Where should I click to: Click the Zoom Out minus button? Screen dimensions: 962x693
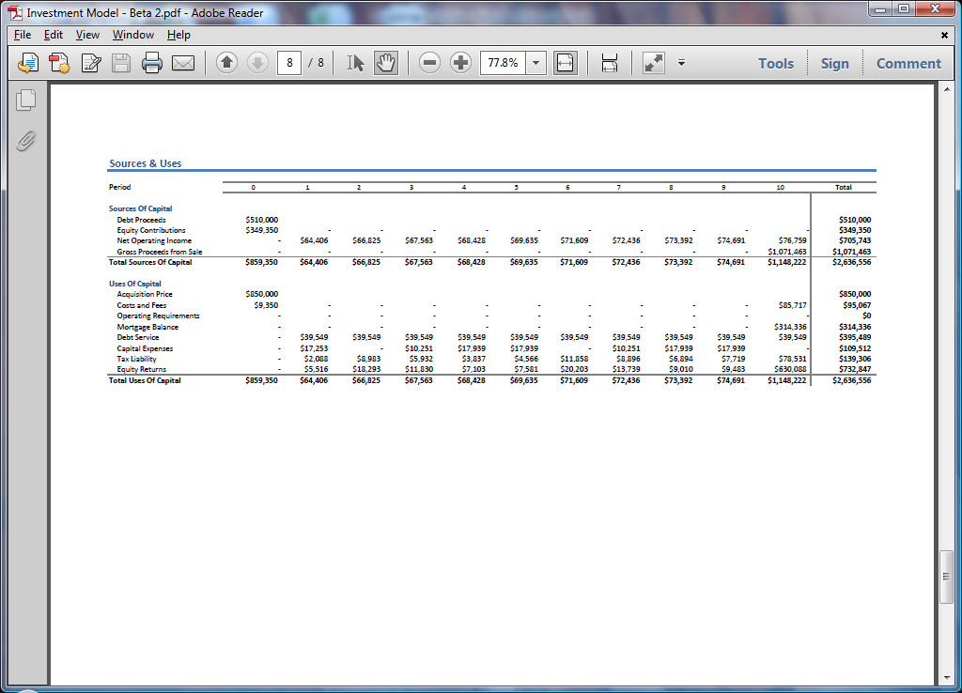[x=430, y=63]
